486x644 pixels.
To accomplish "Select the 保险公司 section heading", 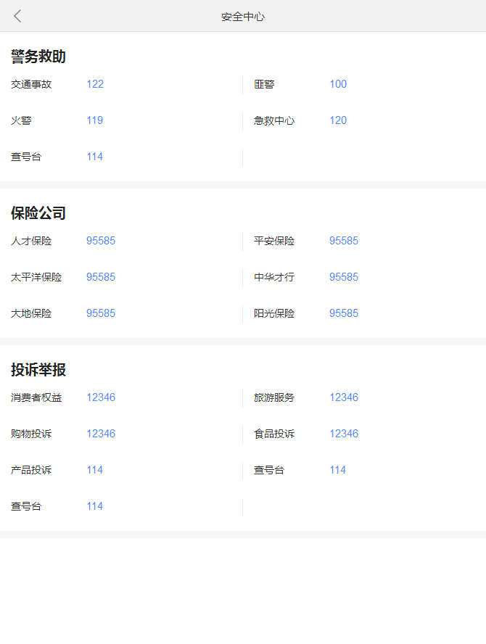I will point(38,213).
